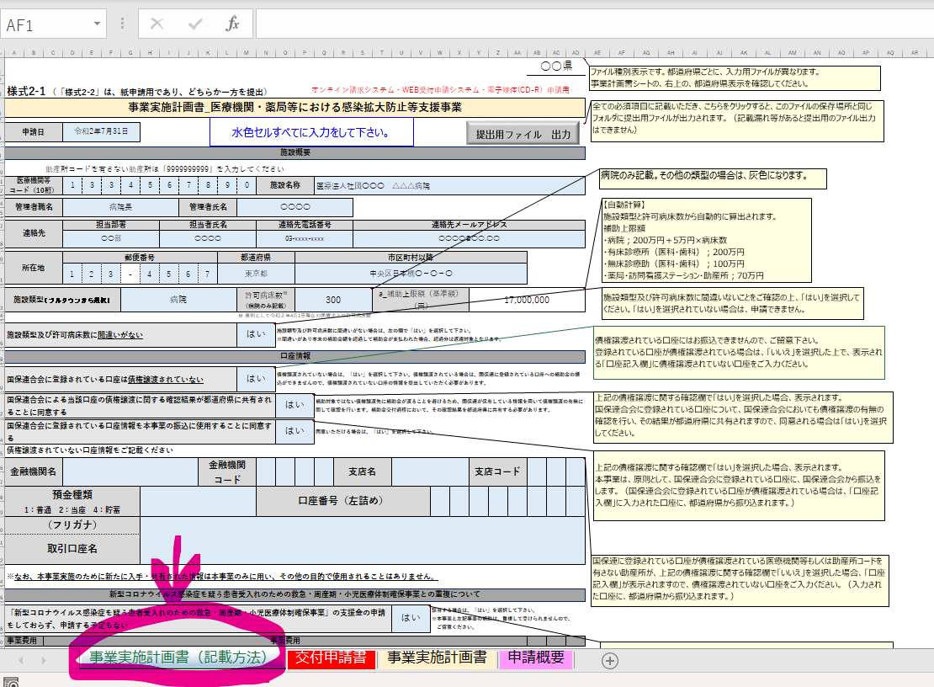Select the 都道府県 cell showing 東京都
This screenshot has height=687, width=934.
coord(256,274)
